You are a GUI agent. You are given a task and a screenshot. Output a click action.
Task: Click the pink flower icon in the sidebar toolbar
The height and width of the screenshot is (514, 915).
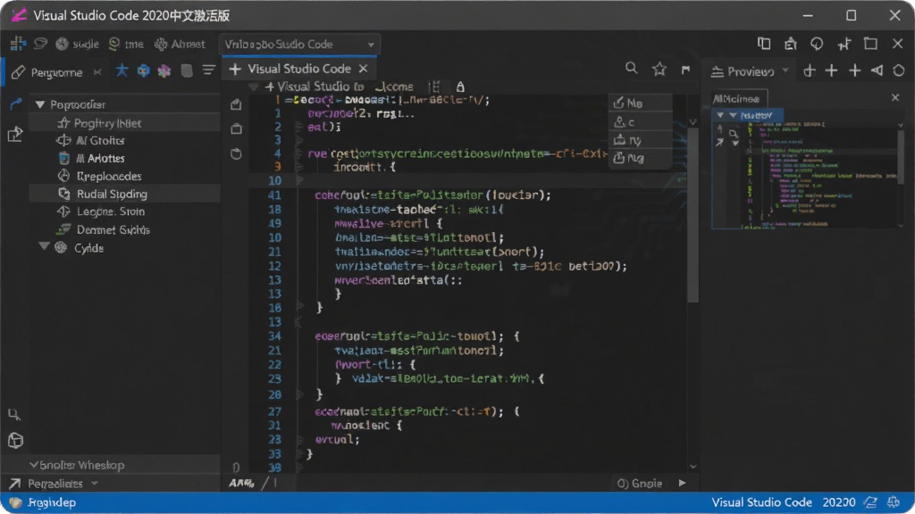(164, 71)
